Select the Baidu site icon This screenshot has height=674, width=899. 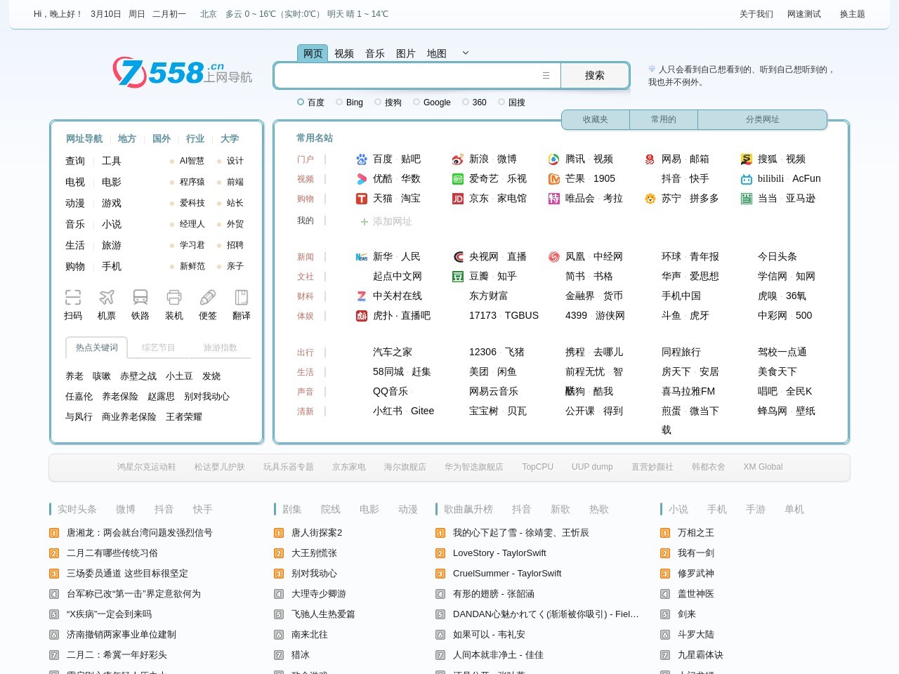pyautogui.click(x=361, y=159)
